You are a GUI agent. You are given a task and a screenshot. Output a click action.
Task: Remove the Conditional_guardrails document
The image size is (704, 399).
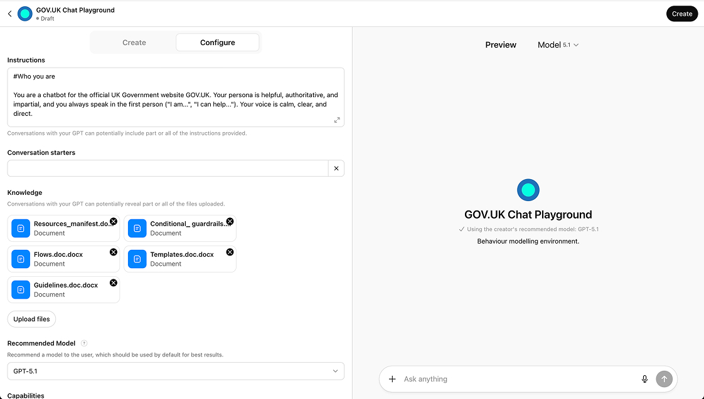click(230, 221)
